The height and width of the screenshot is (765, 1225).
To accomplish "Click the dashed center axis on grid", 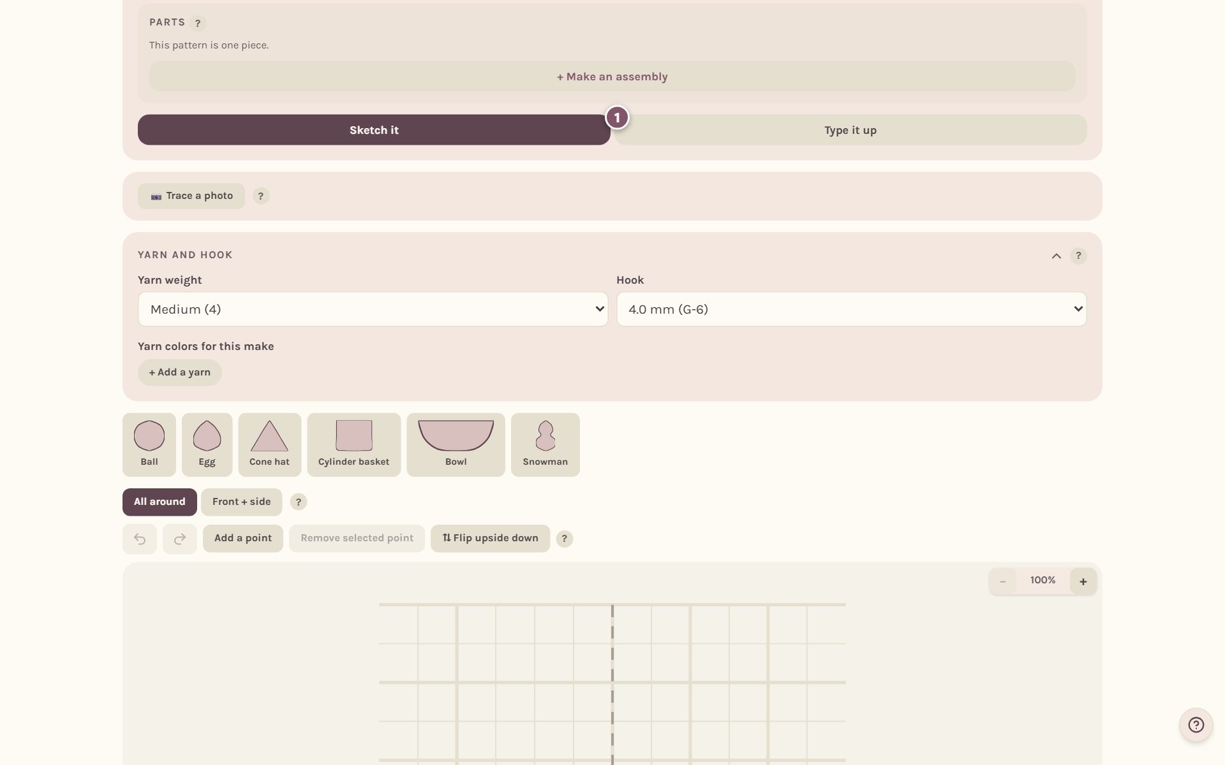I will coord(612,684).
